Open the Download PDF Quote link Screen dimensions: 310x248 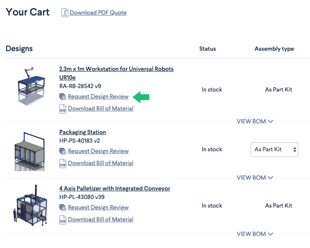pos(98,12)
